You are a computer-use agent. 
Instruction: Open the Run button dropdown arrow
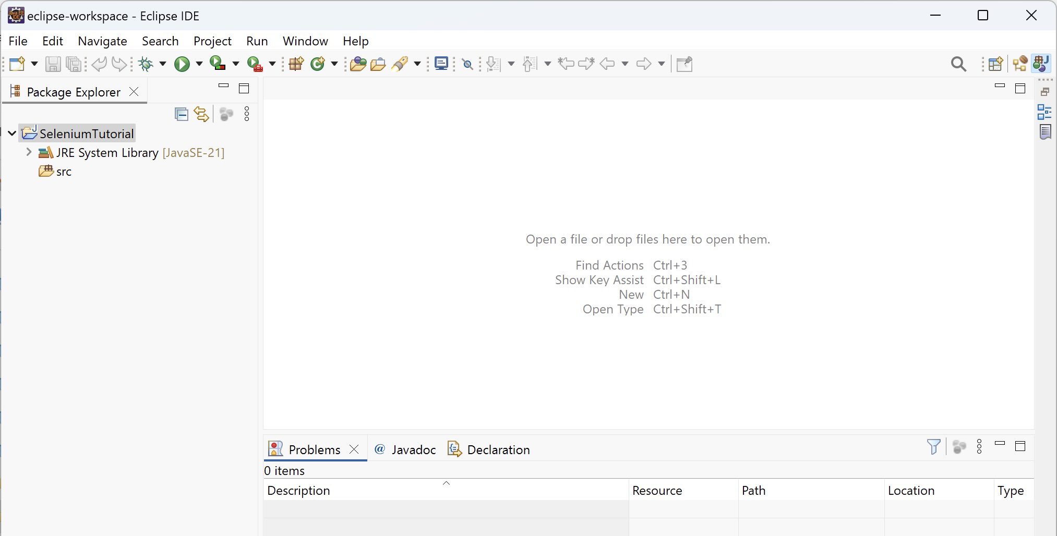click(198, 64)
